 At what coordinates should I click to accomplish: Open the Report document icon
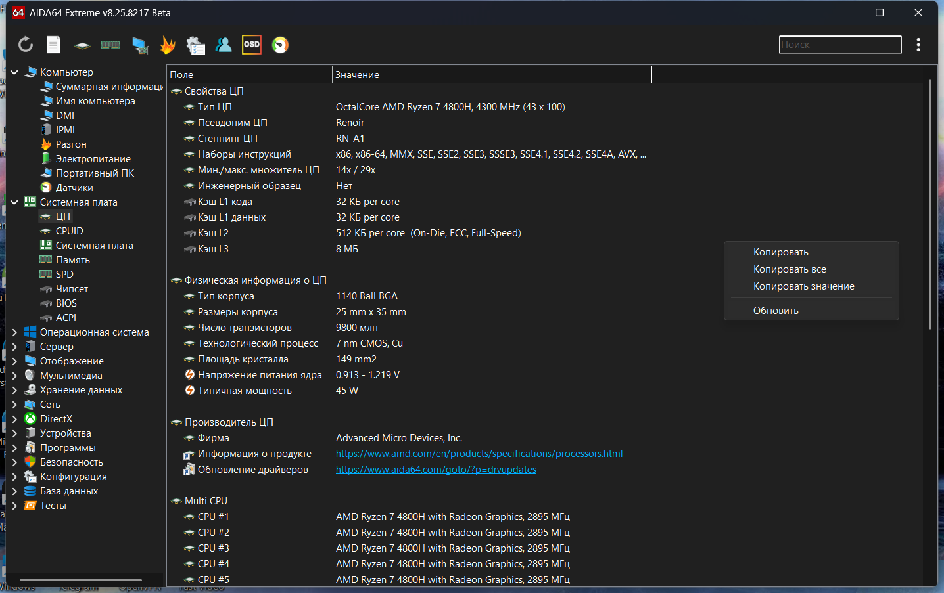click(x=54, y=45)
